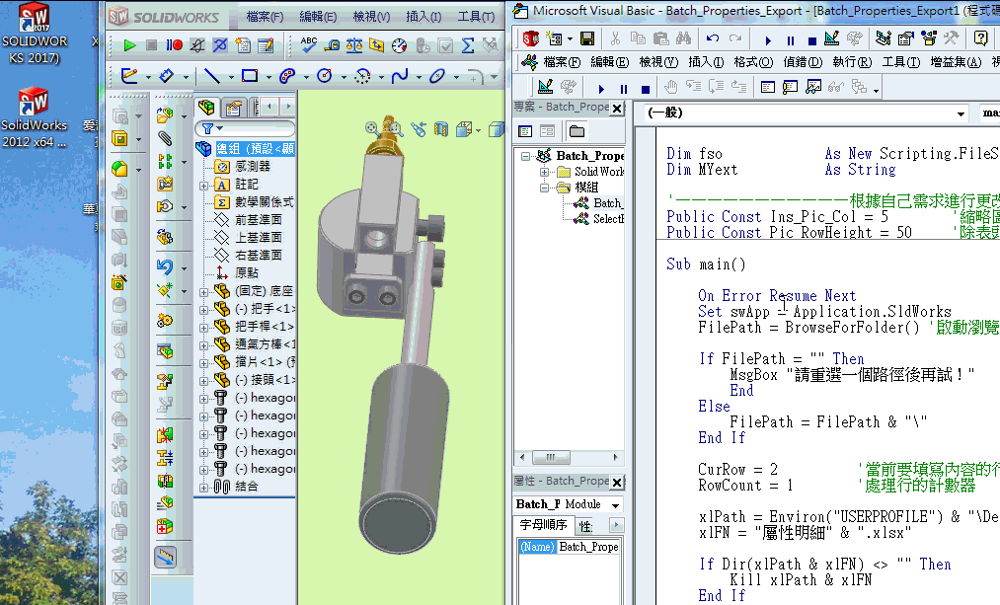1000x605 pixels.
Task: Select the Slot sketch tool
Action: 287,77
